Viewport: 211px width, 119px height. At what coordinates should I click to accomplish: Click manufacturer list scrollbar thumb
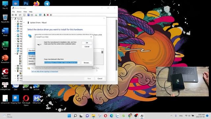click(102, 52)
